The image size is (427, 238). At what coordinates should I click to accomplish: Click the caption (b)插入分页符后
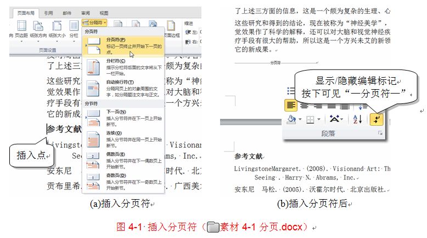coord(312,204)
